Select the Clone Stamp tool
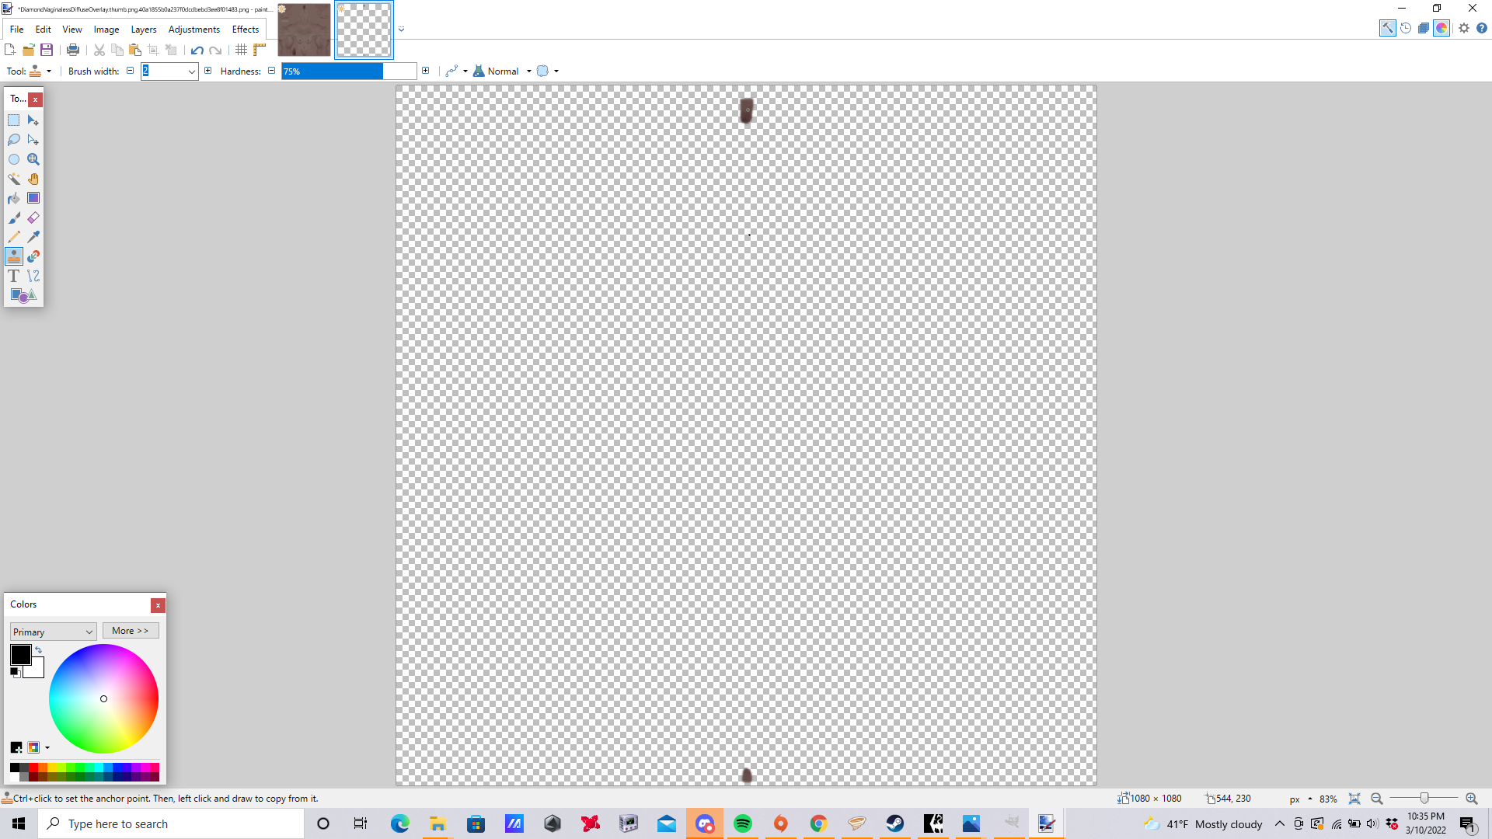 pyautogui.click(x=14, y=256)
